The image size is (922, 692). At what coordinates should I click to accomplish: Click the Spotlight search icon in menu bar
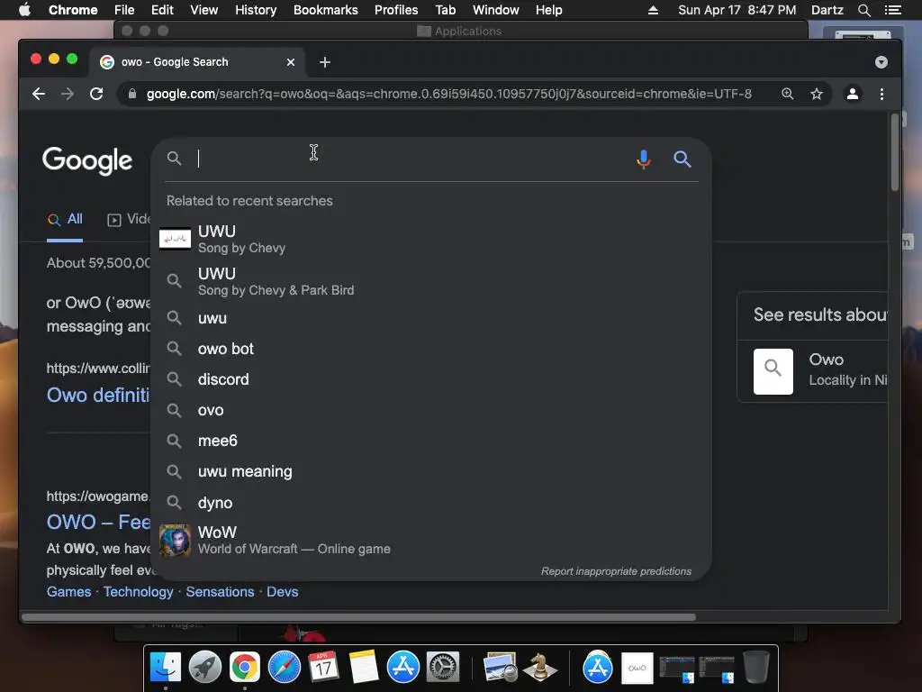[x=863, y=10]
